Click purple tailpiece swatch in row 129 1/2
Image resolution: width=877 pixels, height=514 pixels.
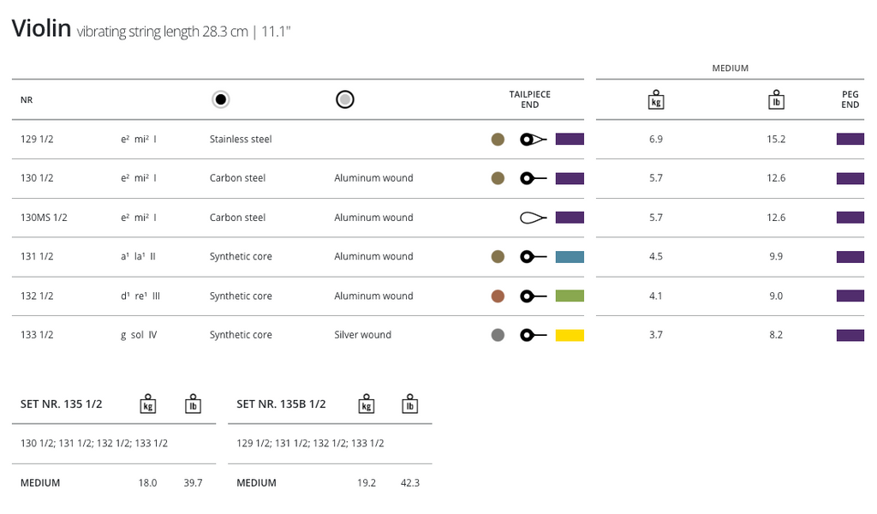570,140
